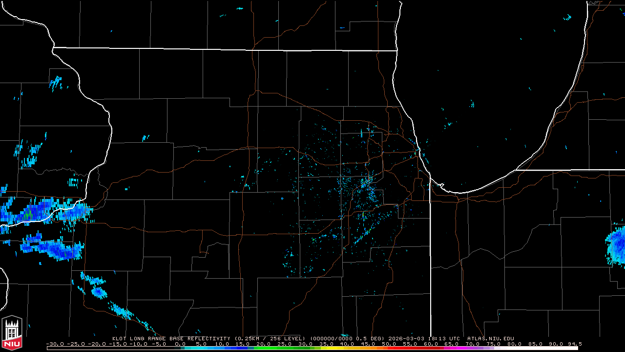Click the KLOT Long Range Base Reflectivity title
Screen dimensions: 625x352
[171, 338]
